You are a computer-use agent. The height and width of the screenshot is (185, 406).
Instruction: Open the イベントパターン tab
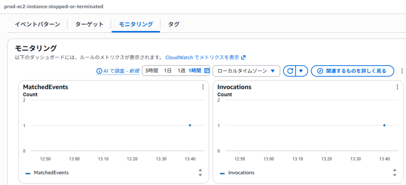tap(37, 25)
